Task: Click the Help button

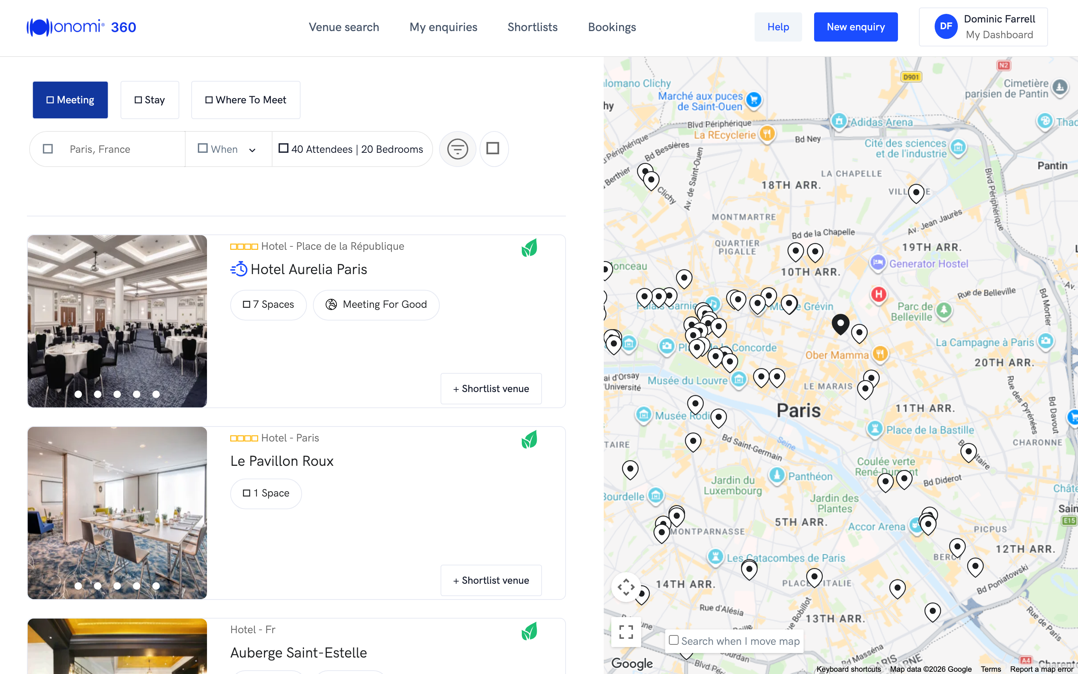Action: 778,27
